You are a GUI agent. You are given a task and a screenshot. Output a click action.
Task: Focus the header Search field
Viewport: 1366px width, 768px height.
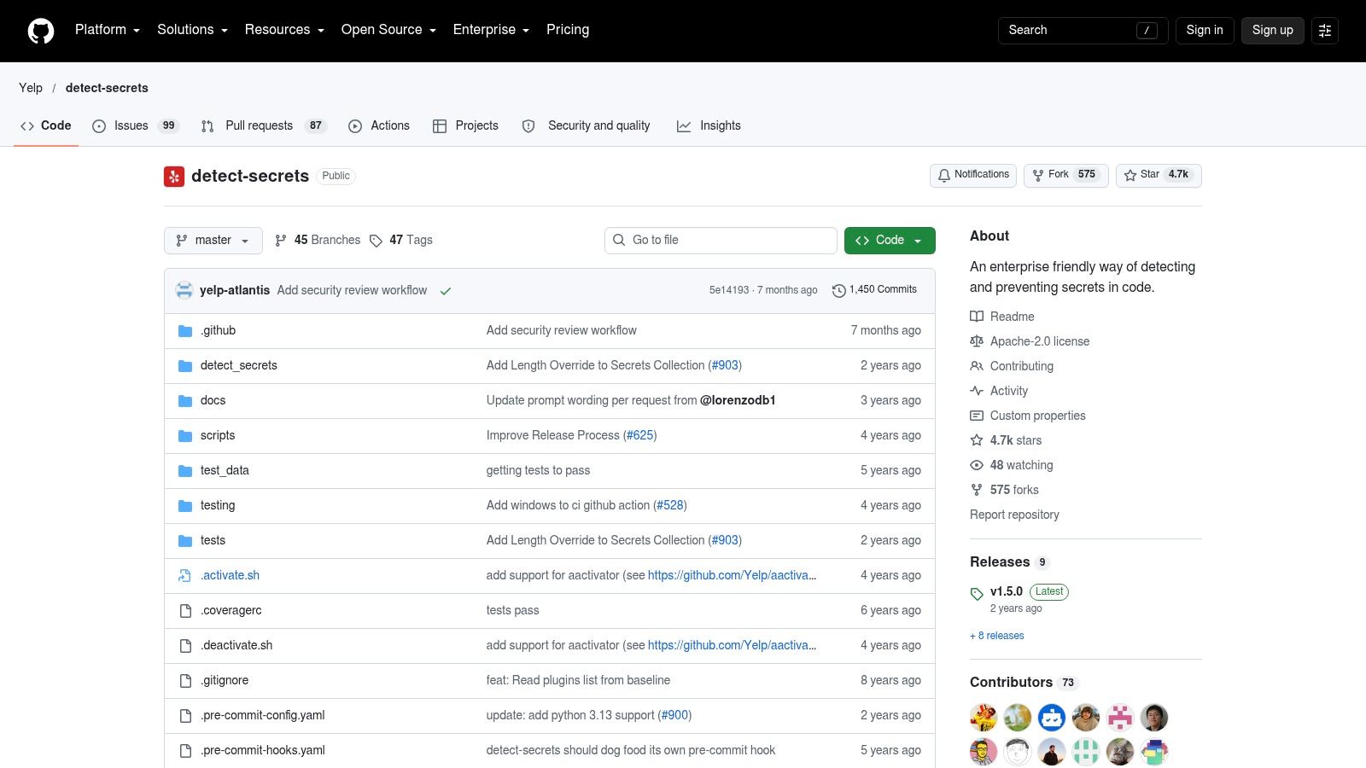click(1083, 30)
